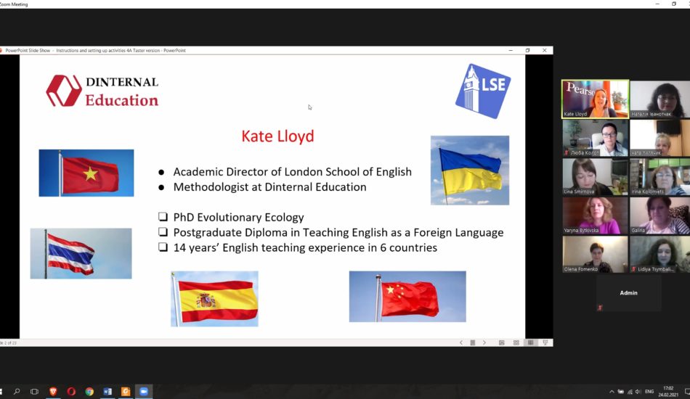690x399 pixels.
Task: Switch to Normal view icon
Action: 501,342
